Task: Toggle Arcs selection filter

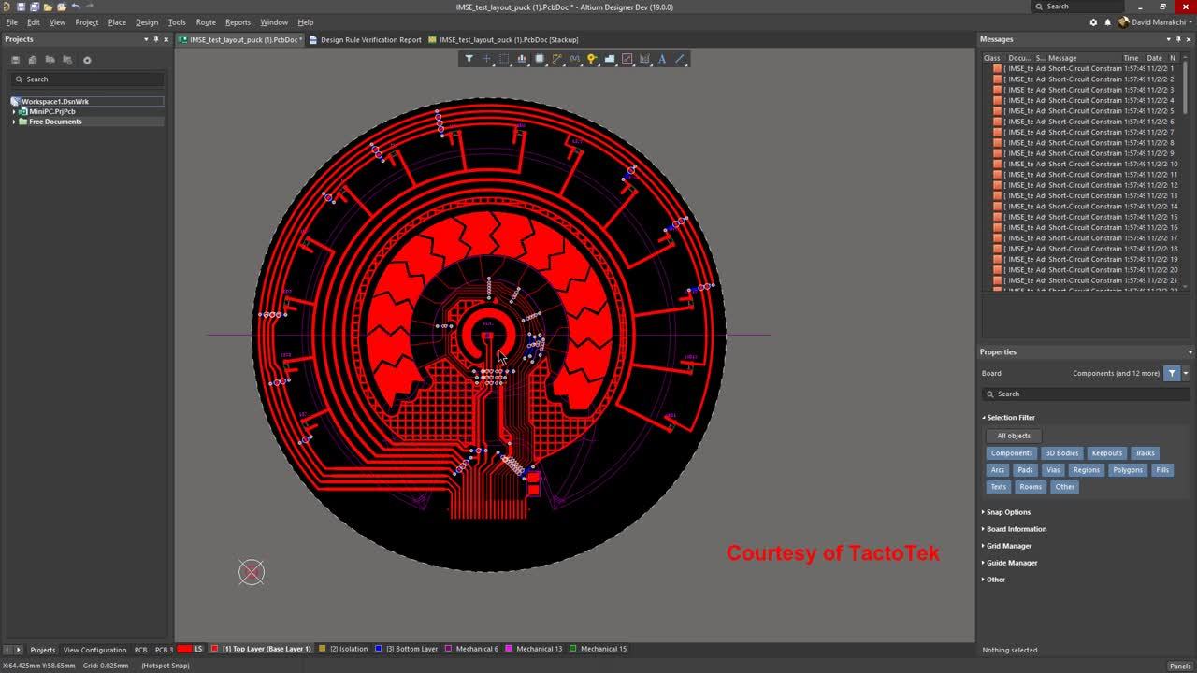Action: tap(998, 470)
